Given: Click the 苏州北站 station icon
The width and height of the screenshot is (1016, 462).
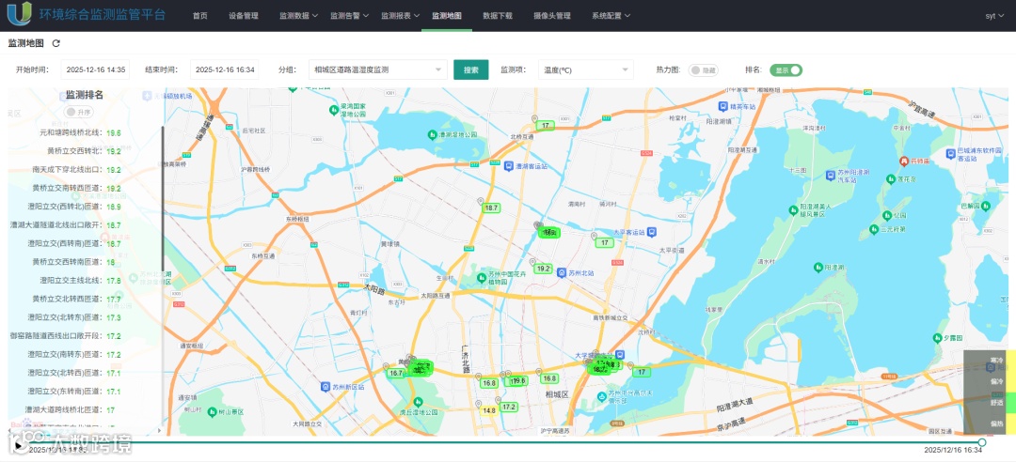Looking at the screenshot, I should 563,272.
